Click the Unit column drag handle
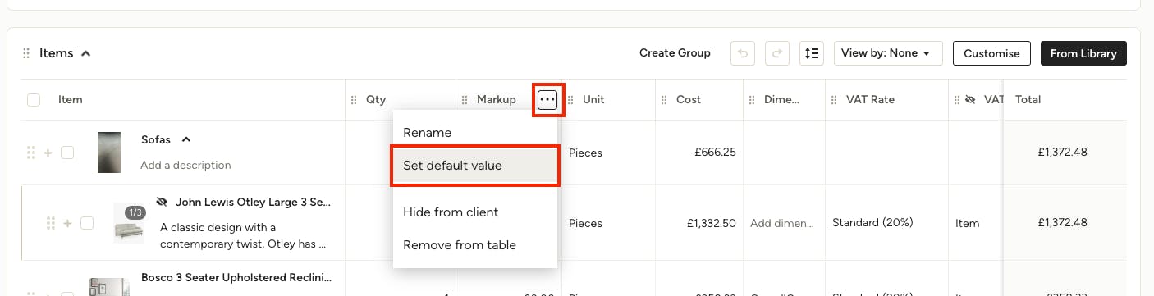The width and height of the screenshot is (1154, 296). pos(571,100)
